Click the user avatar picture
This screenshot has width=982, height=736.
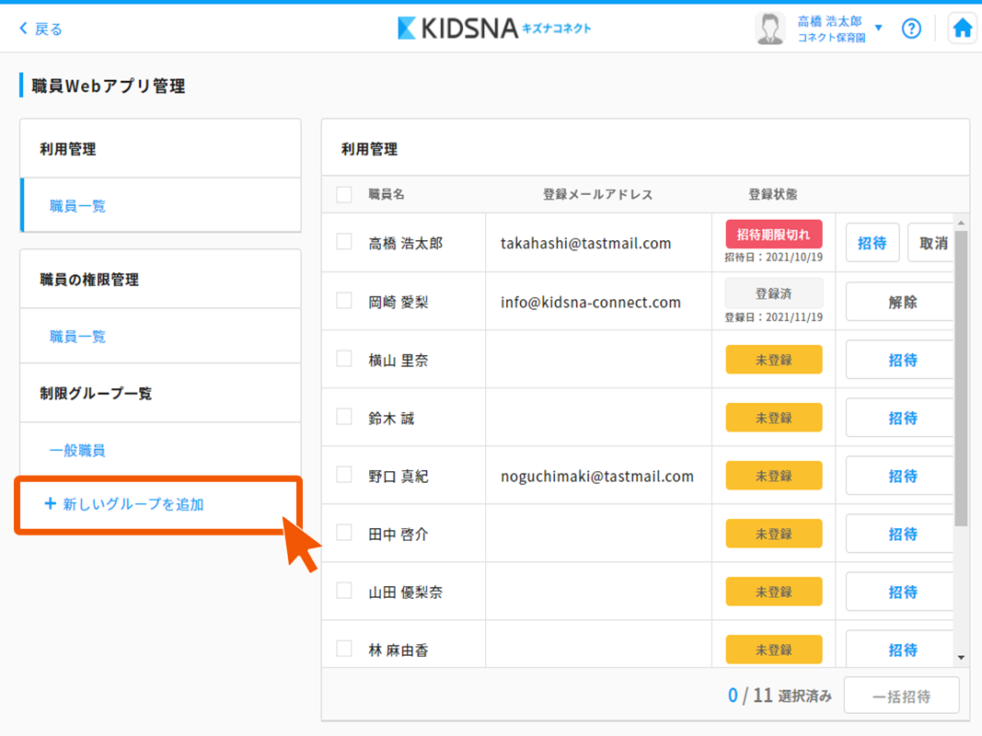pos(769,29)
